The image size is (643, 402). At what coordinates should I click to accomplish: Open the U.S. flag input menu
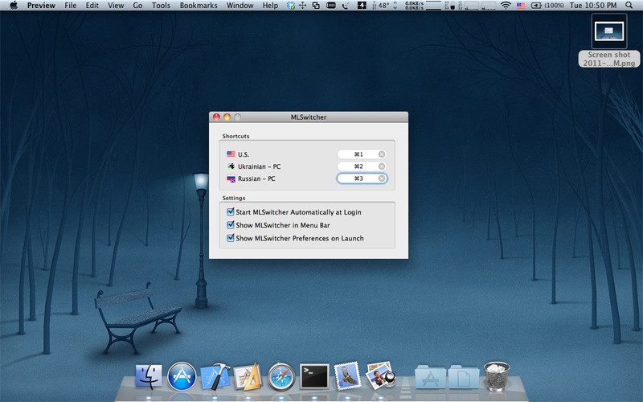pos(521,6)
